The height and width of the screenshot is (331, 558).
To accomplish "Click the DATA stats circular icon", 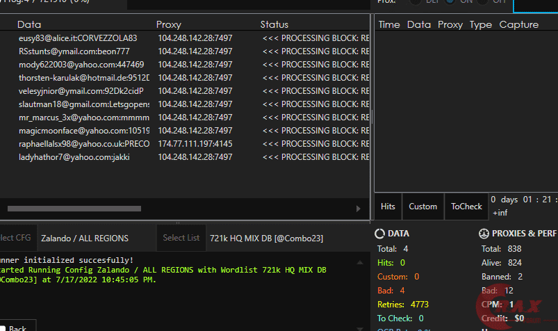I will 380,234.
